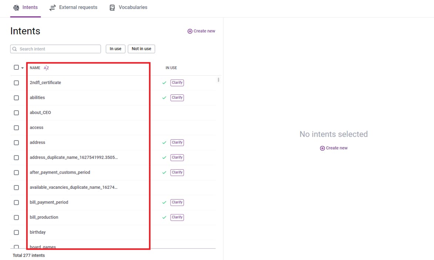This screenshot has width=434, height=260.
Task: Click Create new at the top right of the list
Action: tap(201, 31)
